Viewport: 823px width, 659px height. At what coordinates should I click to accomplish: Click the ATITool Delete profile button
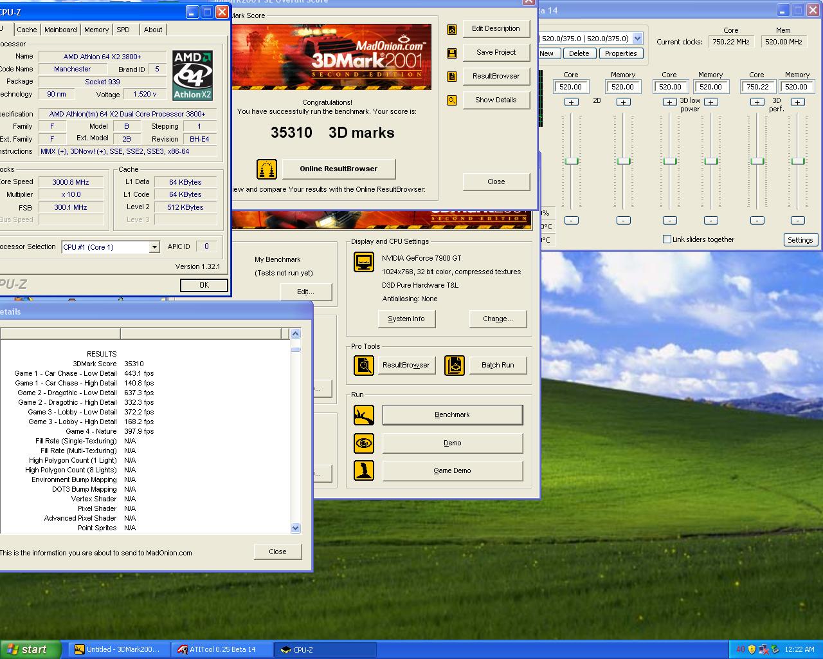pos(579,54)
